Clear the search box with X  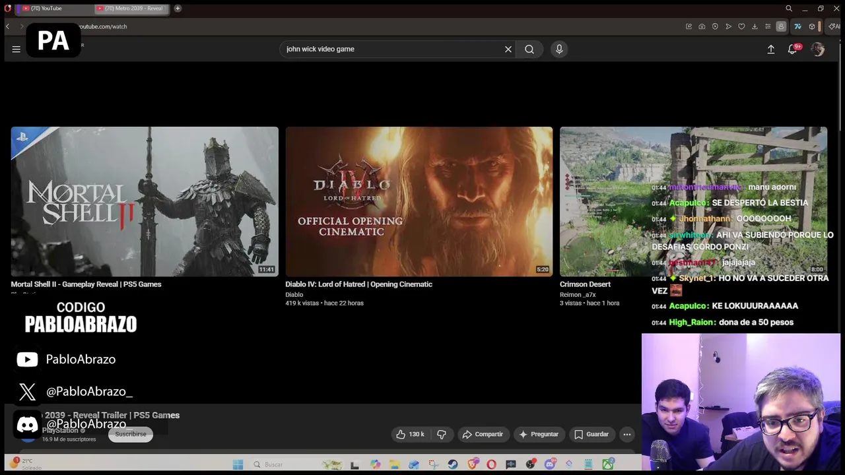(x=508, y=49)
